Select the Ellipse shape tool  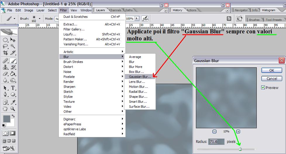tap(13, 95)
